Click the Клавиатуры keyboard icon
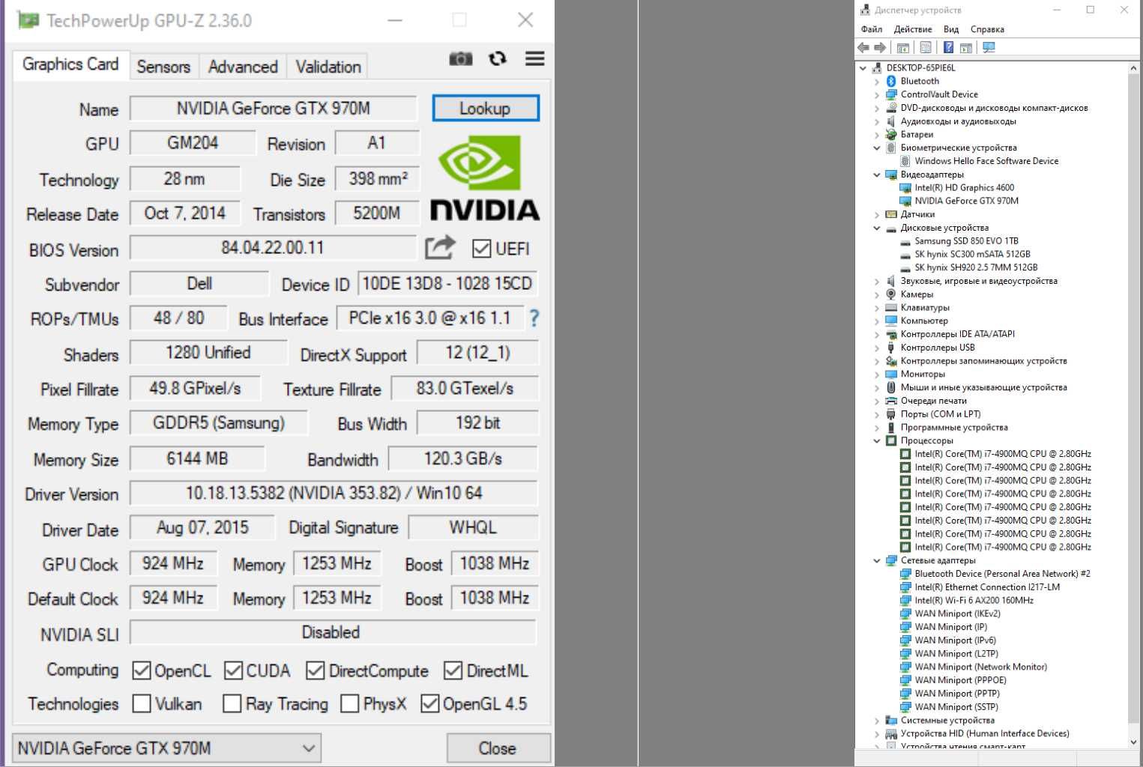This screenshot has height=767, width=1143. click(891, 307)
